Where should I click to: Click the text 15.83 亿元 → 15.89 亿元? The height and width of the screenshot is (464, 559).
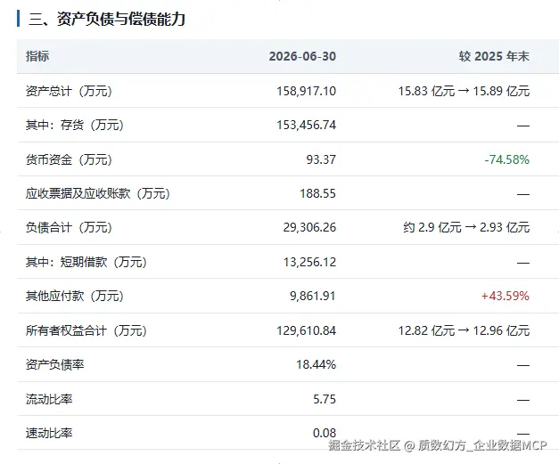(464, 91)
